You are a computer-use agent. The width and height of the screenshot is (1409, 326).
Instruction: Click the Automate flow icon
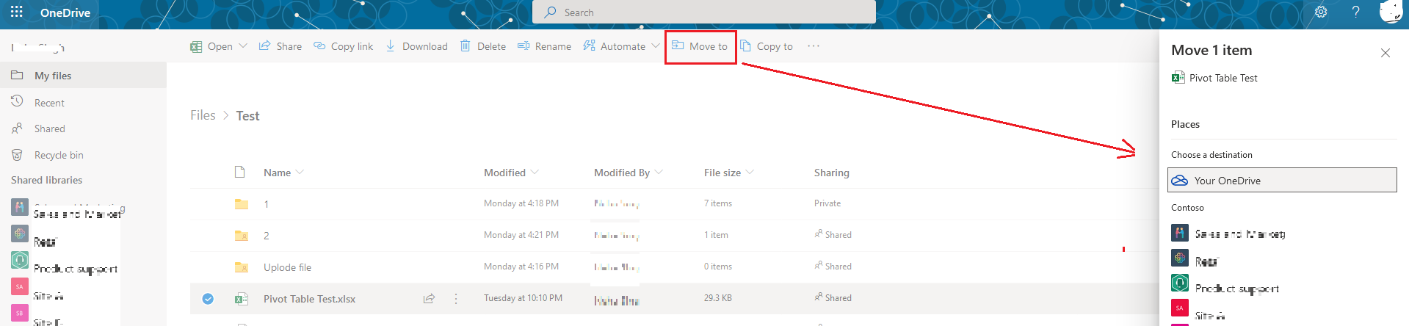tap(589, 46)
